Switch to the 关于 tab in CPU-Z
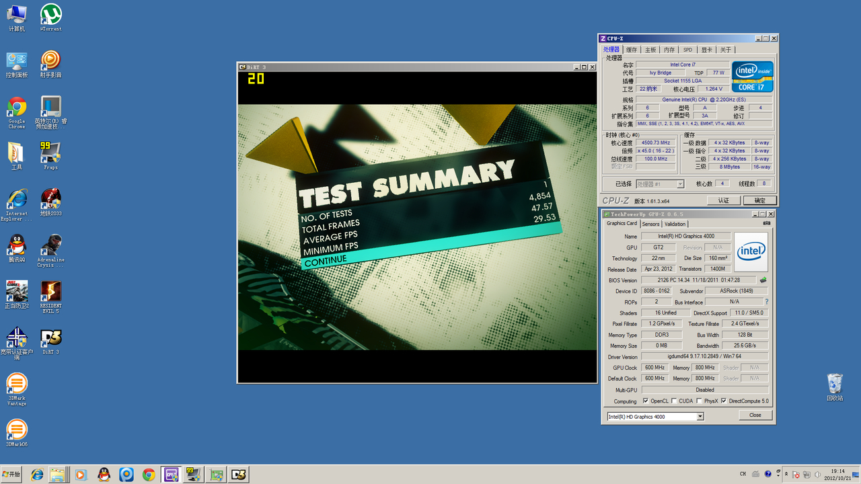 coord(725,50)
